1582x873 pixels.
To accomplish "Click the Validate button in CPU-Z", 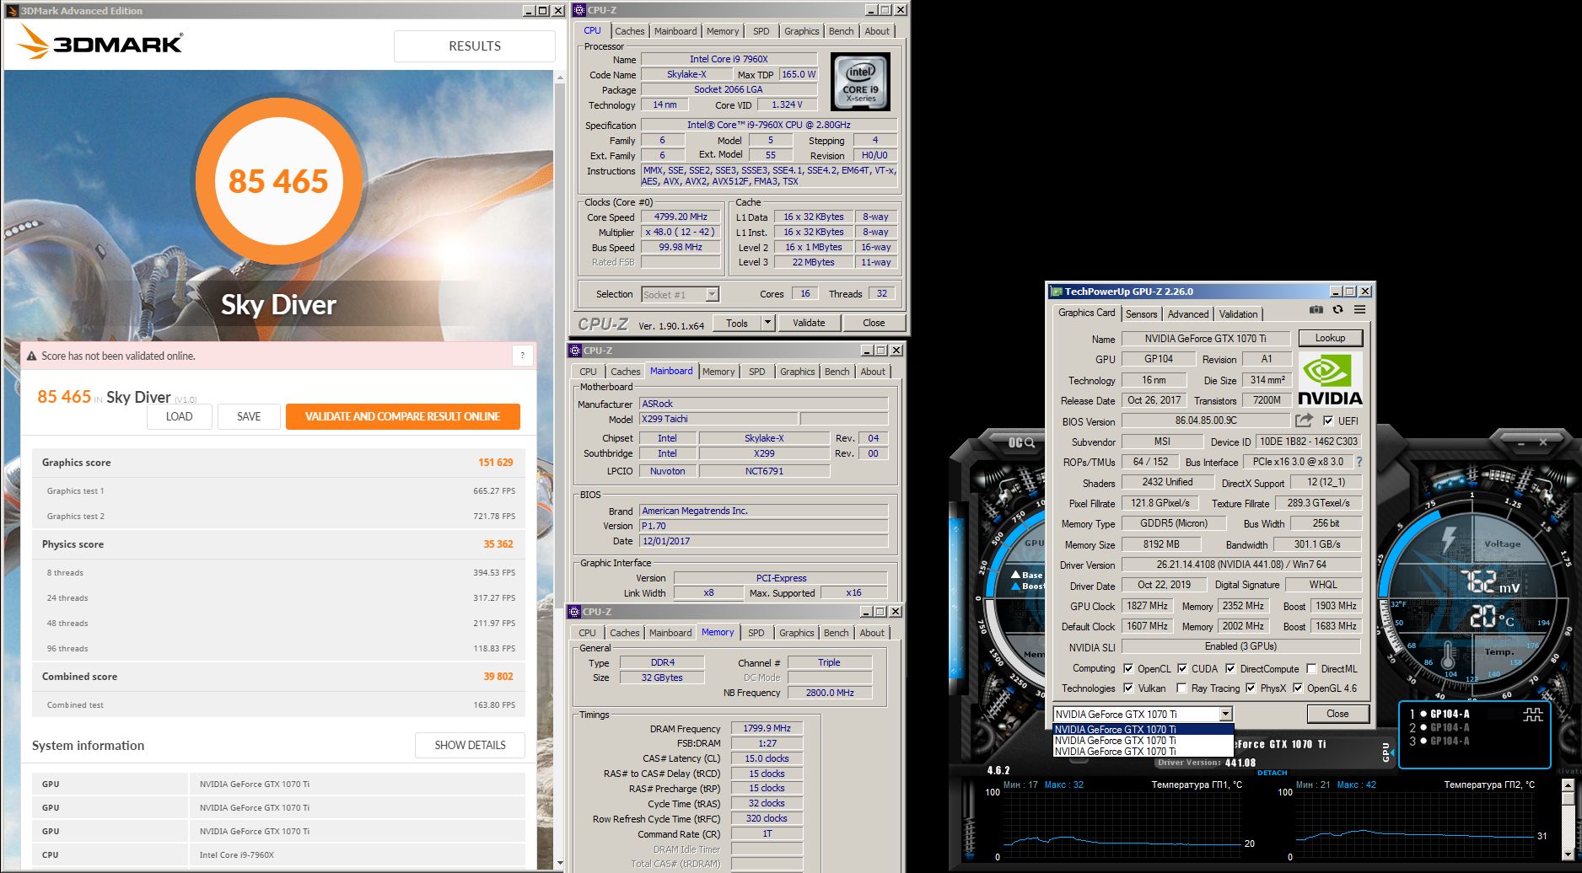I will pos(809,323).
